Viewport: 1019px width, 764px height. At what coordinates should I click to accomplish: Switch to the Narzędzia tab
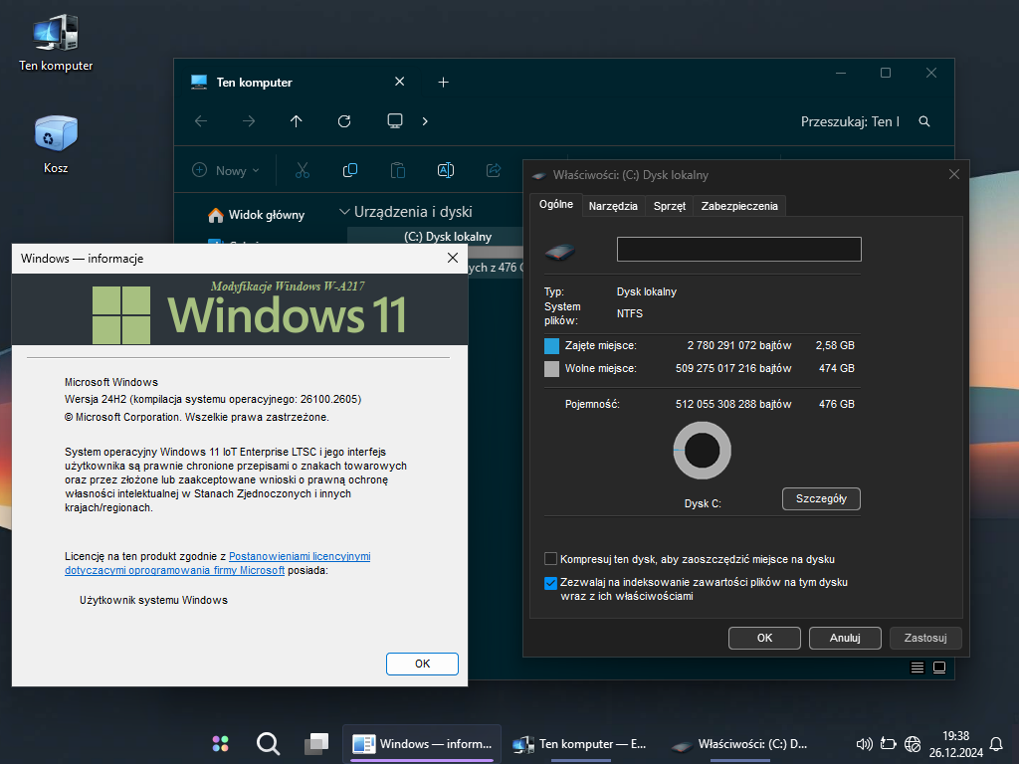613,206
